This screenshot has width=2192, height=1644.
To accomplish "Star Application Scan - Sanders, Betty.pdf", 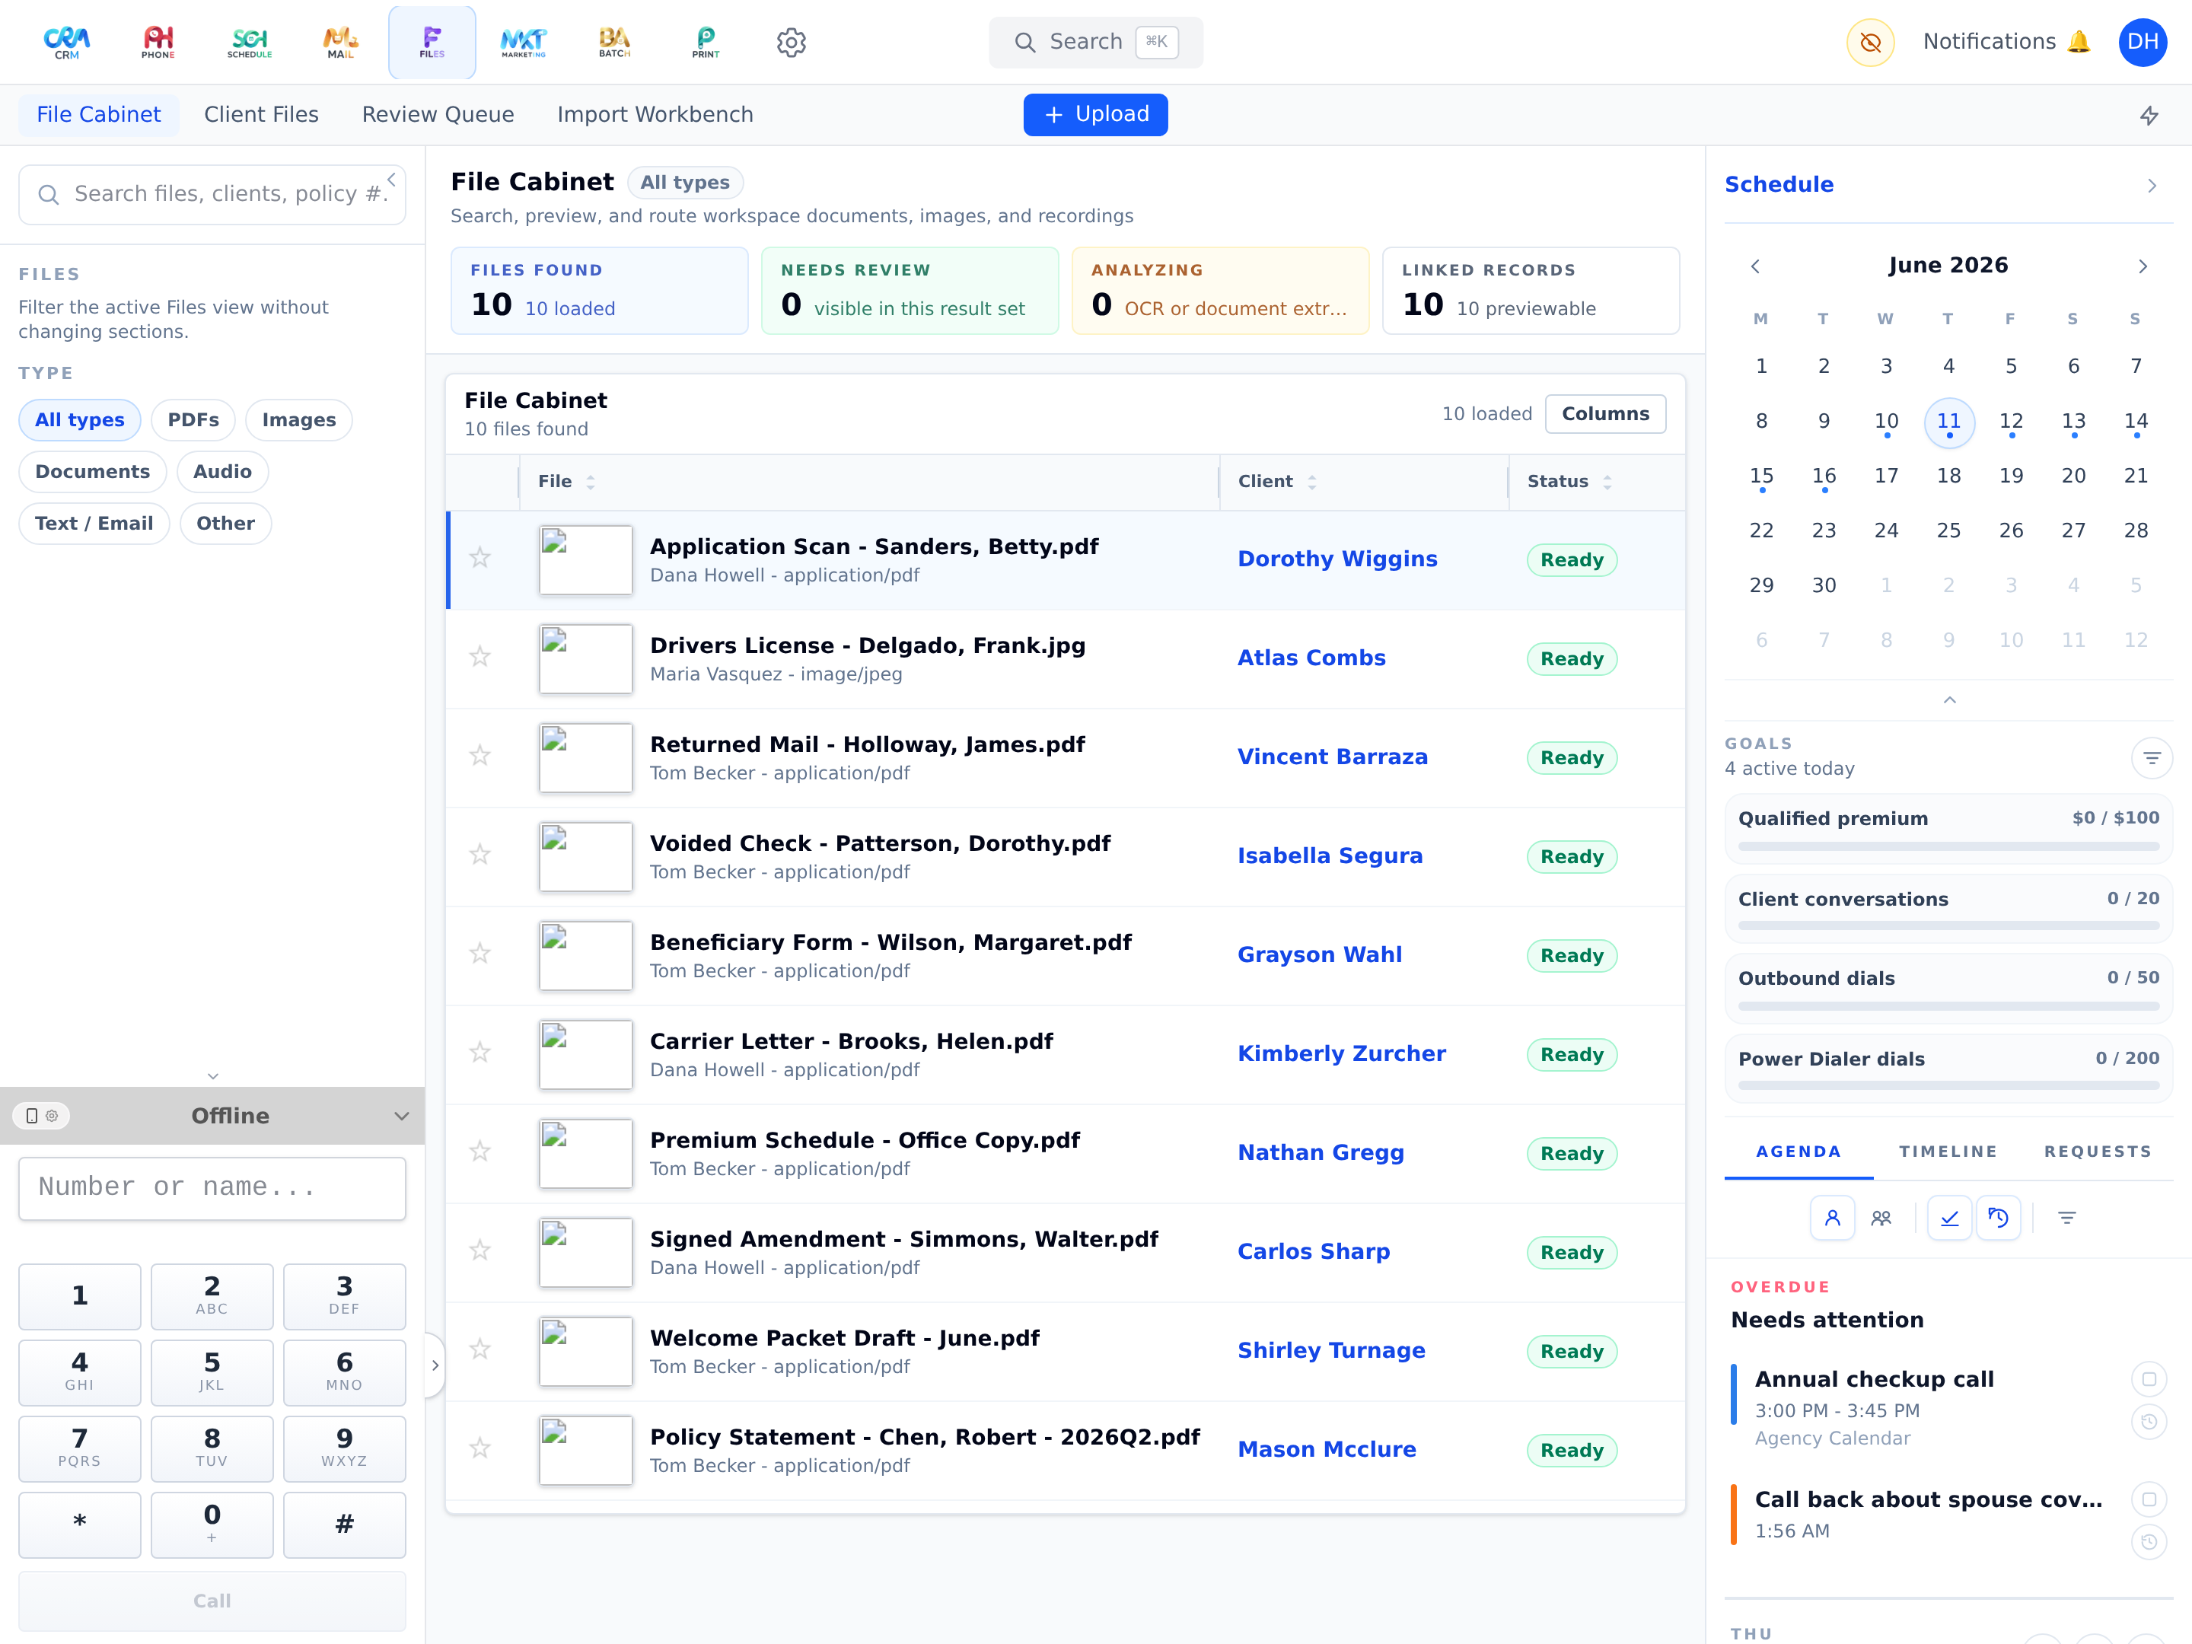I will pos(479,558).
